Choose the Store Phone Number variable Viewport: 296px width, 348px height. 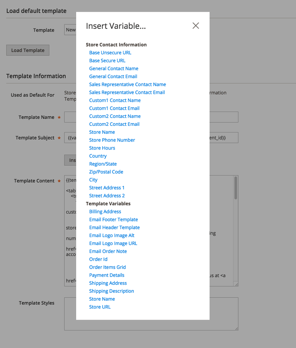click(x=112, y=140)
